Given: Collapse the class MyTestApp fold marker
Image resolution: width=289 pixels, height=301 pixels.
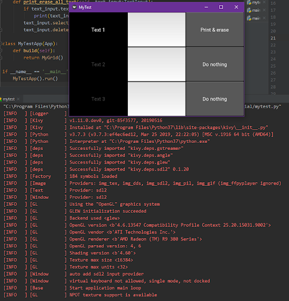Looking at the screenshot, I should pos(1,44).
